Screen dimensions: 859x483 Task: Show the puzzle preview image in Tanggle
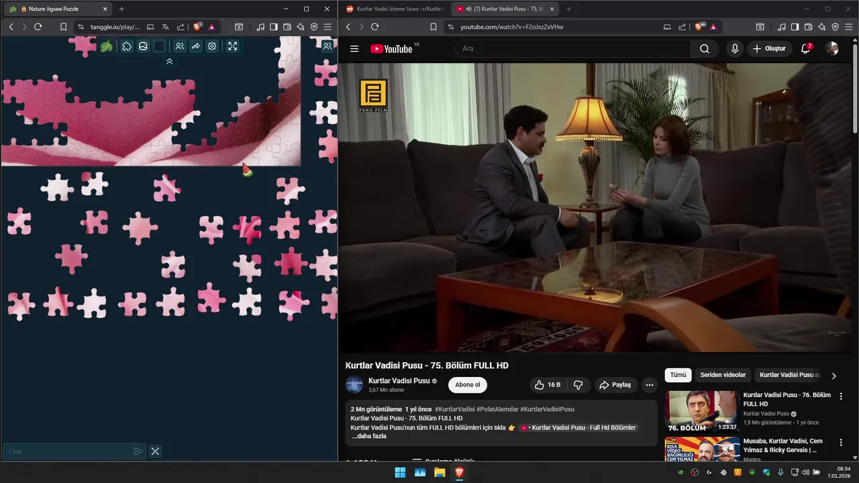pyautogui.click(x=143, y=46)
